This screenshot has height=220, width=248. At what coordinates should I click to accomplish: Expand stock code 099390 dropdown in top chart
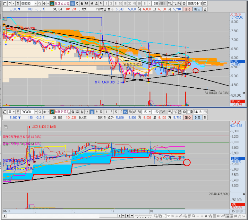(36, 4)
